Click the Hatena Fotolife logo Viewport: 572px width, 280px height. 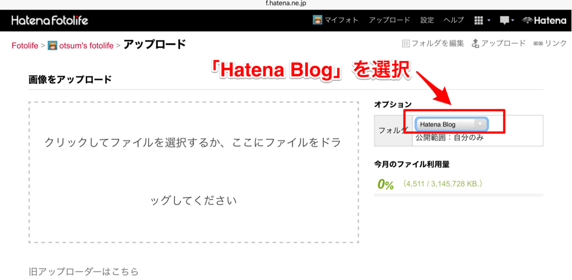pyautogui.click(x=50, y=21)
